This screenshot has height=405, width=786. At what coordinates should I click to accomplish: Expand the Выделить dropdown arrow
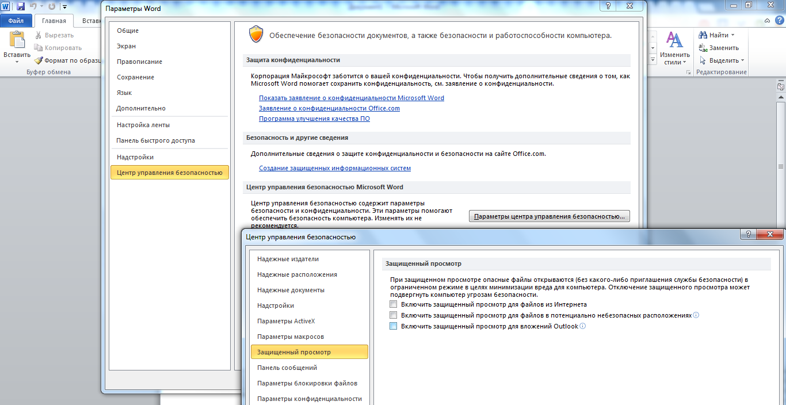tap(742, 60)
